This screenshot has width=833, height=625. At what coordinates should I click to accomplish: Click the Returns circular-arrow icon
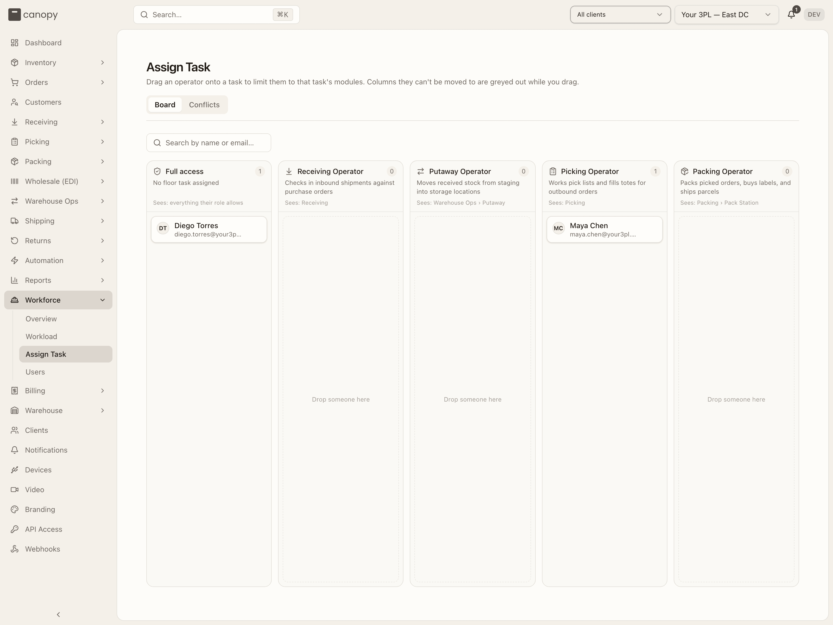coord(15,241)
